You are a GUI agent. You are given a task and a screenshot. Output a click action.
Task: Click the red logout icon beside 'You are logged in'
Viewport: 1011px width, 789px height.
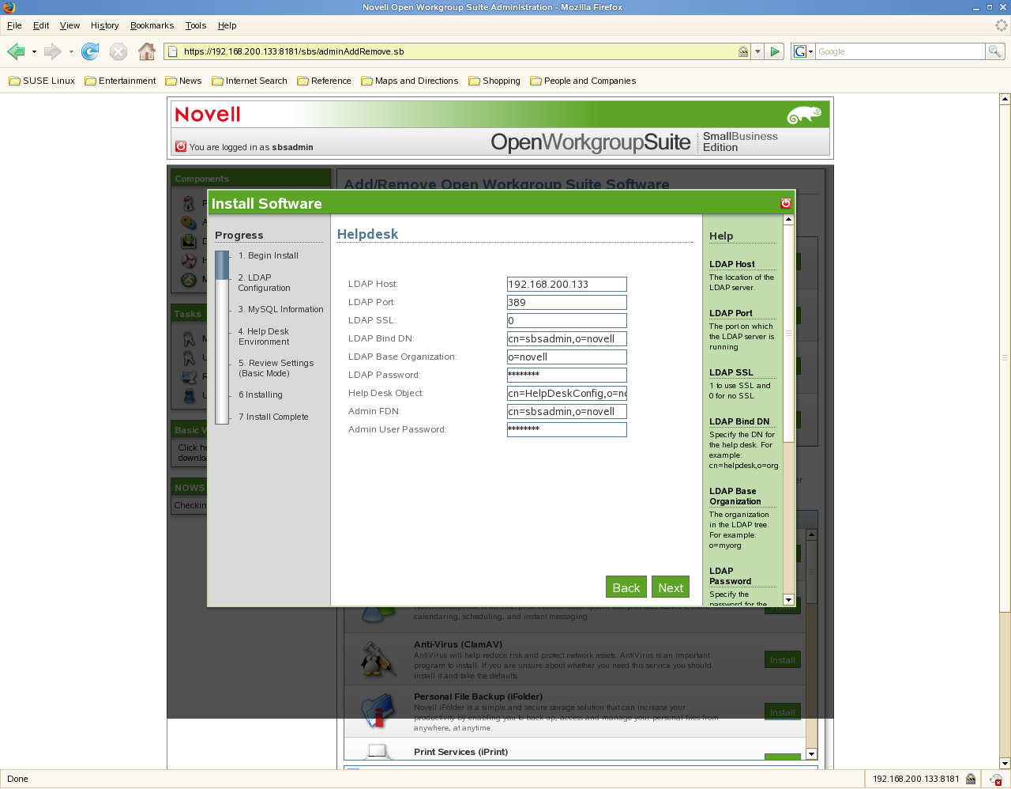coord(181,146)
